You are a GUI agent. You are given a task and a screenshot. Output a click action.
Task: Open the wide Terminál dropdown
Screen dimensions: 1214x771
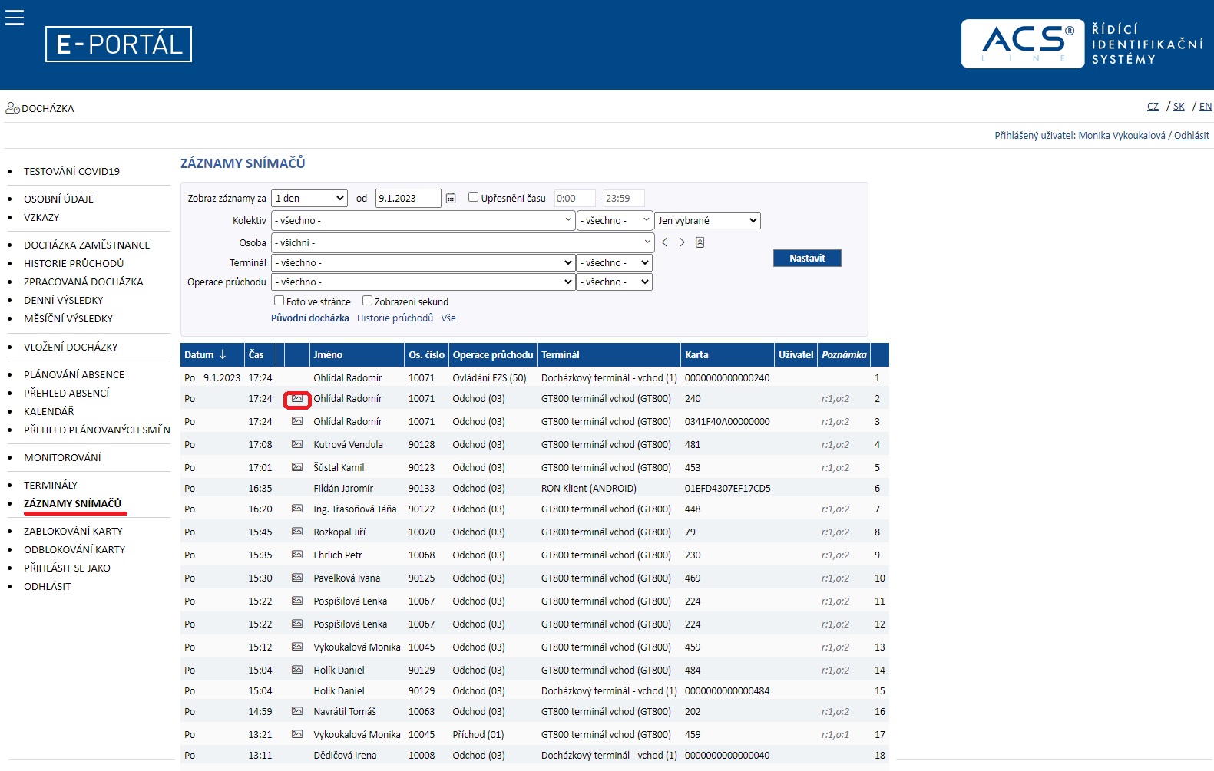point(423,262)
